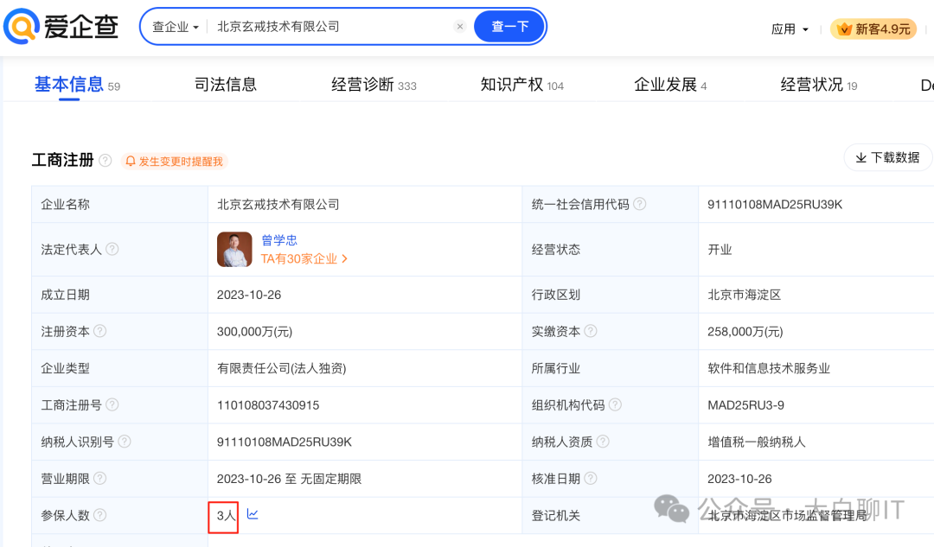Select the 经营诊断 tab
Screen dimensions: 934x547
coord(364,84)
